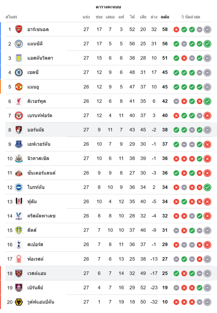
Task: Click the Arsenal club crest icon
Action: [x=19, y=29]
